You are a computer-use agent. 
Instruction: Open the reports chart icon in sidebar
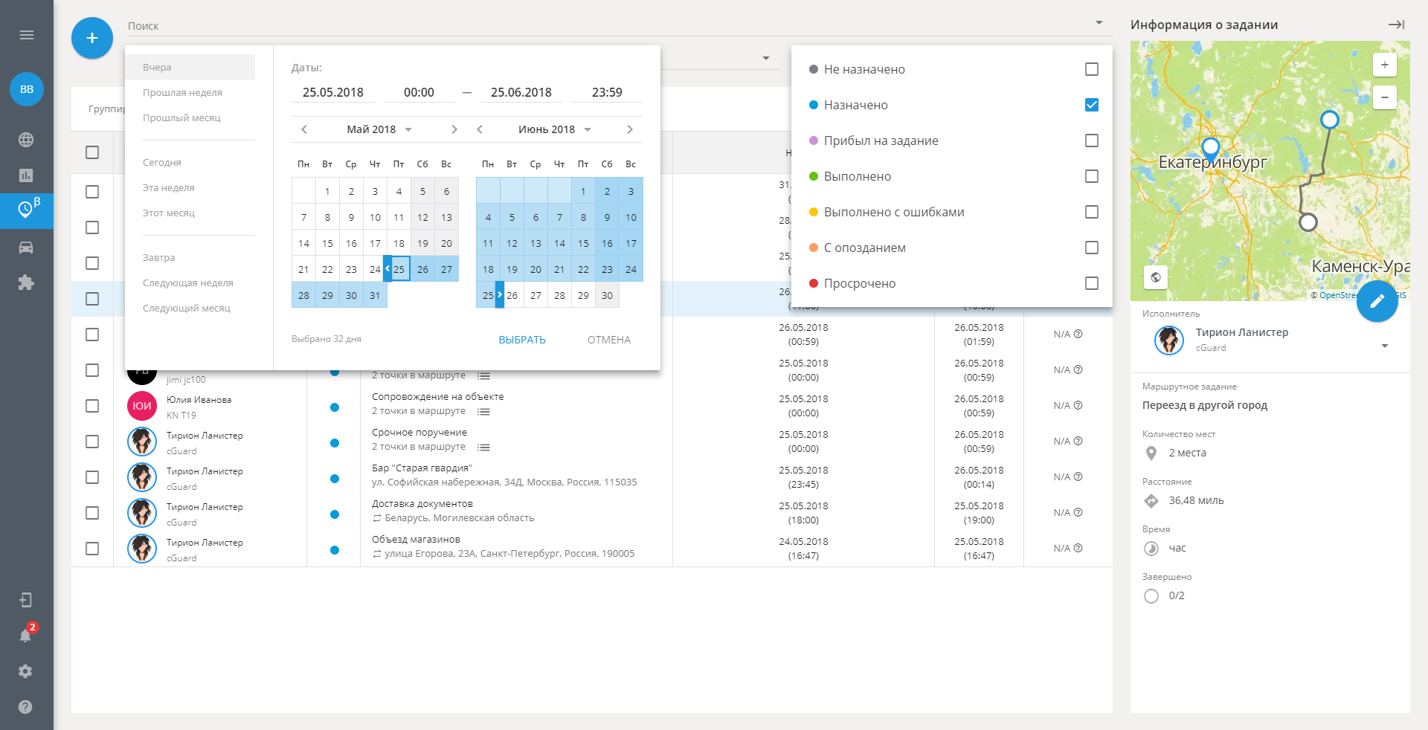pos(26,175)
